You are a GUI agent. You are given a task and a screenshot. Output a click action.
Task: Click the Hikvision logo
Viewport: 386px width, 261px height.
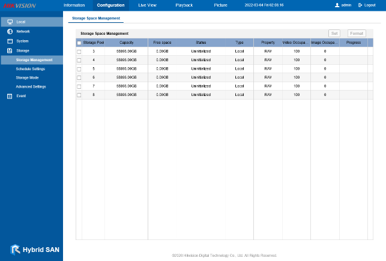coord(19,5)
